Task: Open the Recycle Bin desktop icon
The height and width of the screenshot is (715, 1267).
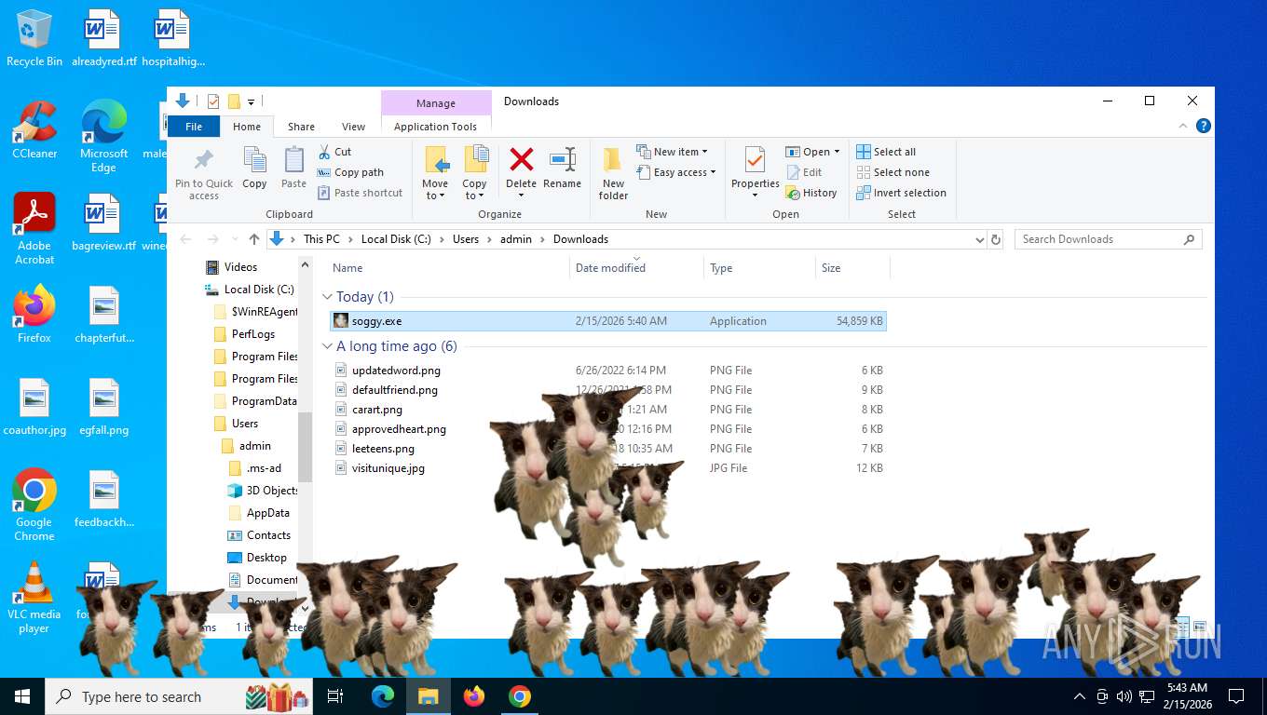Action: click(x=34, y=39)
